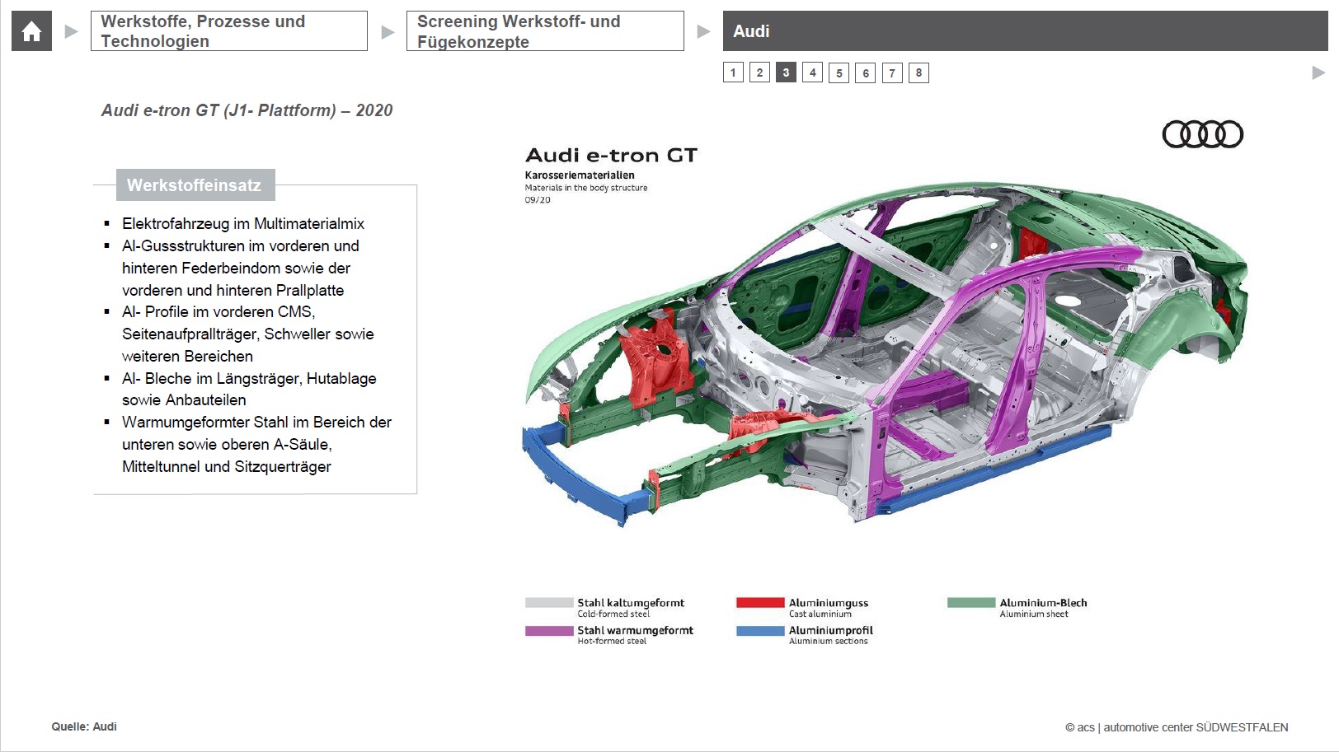Viewport: 1339px width, 752px height.
Task: Click the purple Stahl warmumgeformt legend swatch
Action: pyautogui.click(x=548, y=631)
